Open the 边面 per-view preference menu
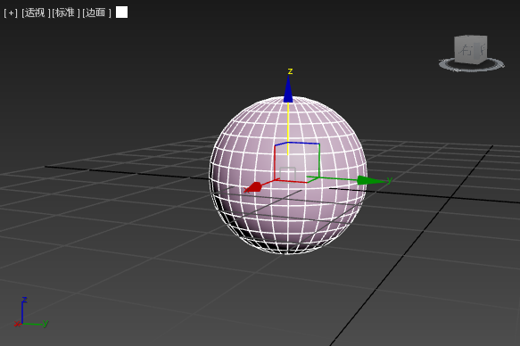Viewport: 520px width, 346px height. (96, 12)
